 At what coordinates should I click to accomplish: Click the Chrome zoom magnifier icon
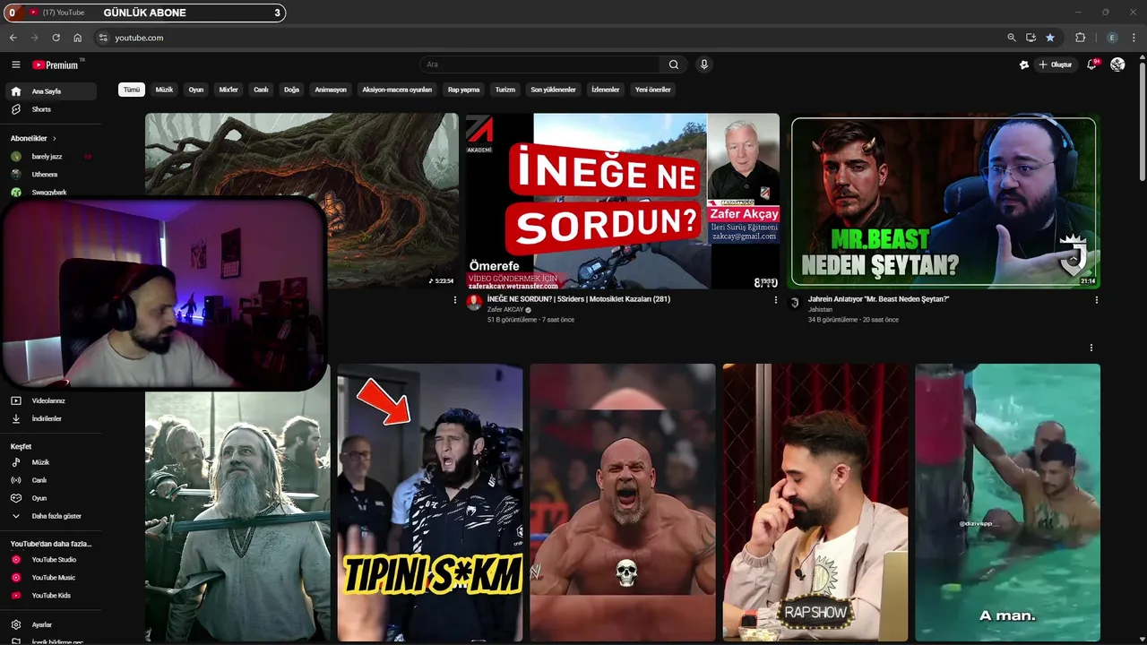1012,38
